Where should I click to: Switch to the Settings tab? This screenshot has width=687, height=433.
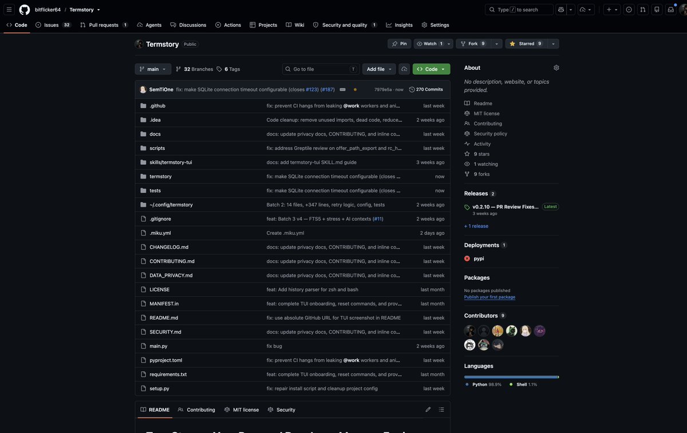pyautogui.click(x=435, y=25)
